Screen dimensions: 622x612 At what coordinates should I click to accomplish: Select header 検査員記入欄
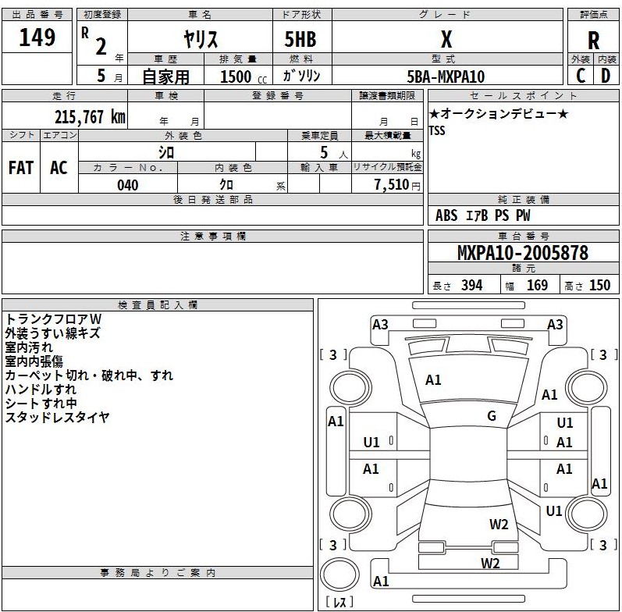point(158,304)
